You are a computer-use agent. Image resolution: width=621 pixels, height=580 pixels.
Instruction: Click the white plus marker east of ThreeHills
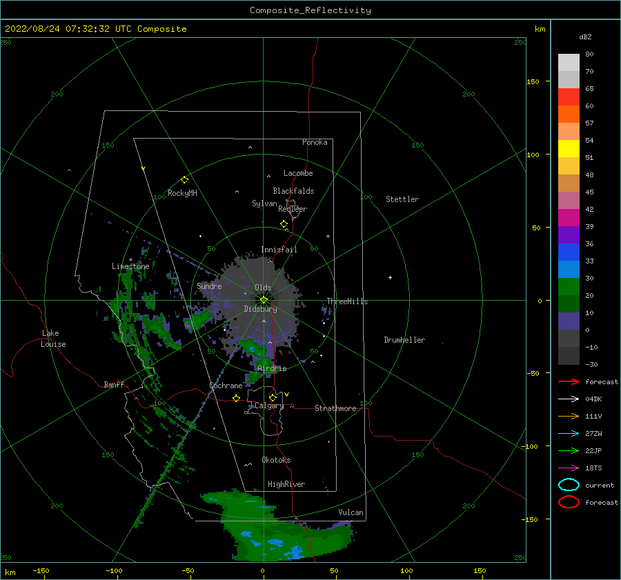click(390, 277)
